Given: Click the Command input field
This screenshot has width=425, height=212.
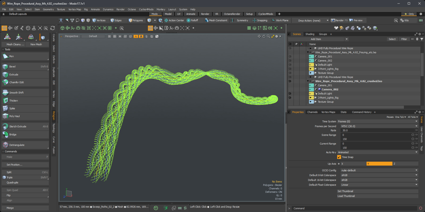Looking at the screenshot, I should coord(354,208).
